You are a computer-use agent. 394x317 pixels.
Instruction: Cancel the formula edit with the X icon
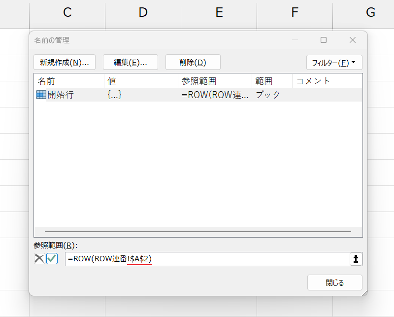click(39, 258)
